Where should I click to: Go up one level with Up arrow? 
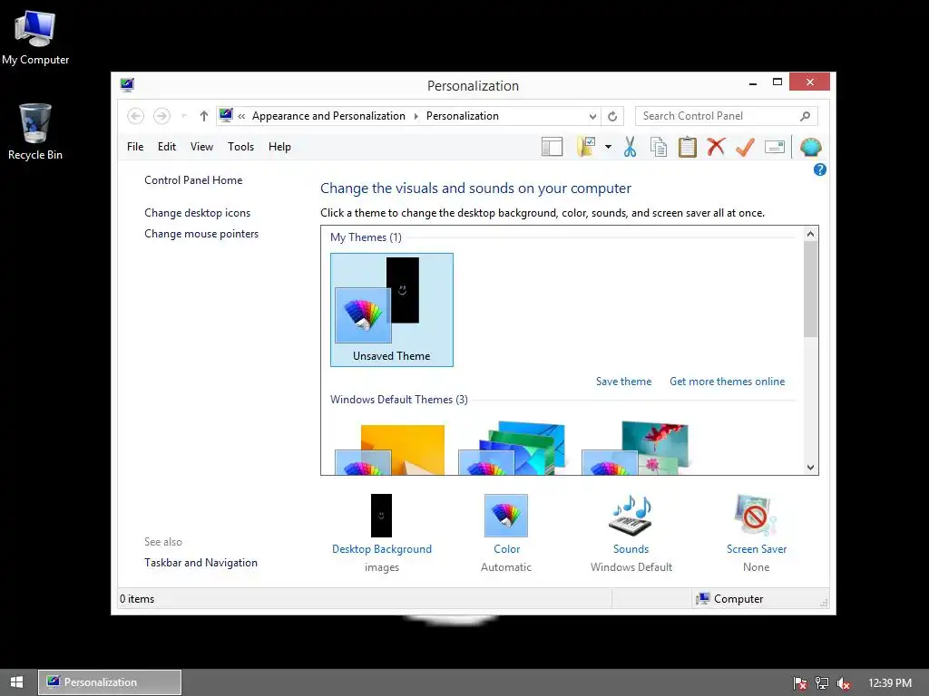click(204, 116)
